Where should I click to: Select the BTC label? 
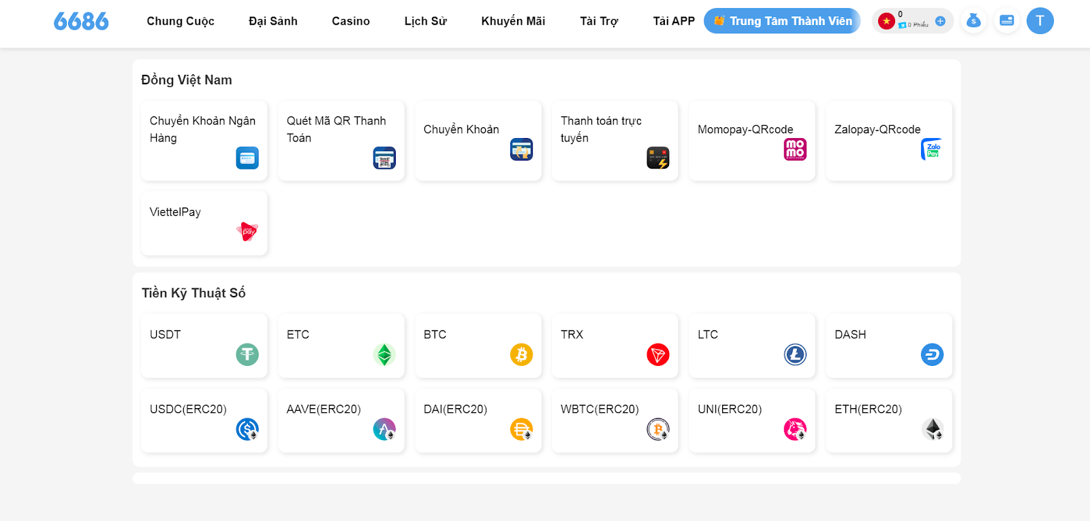coord(435,335)
